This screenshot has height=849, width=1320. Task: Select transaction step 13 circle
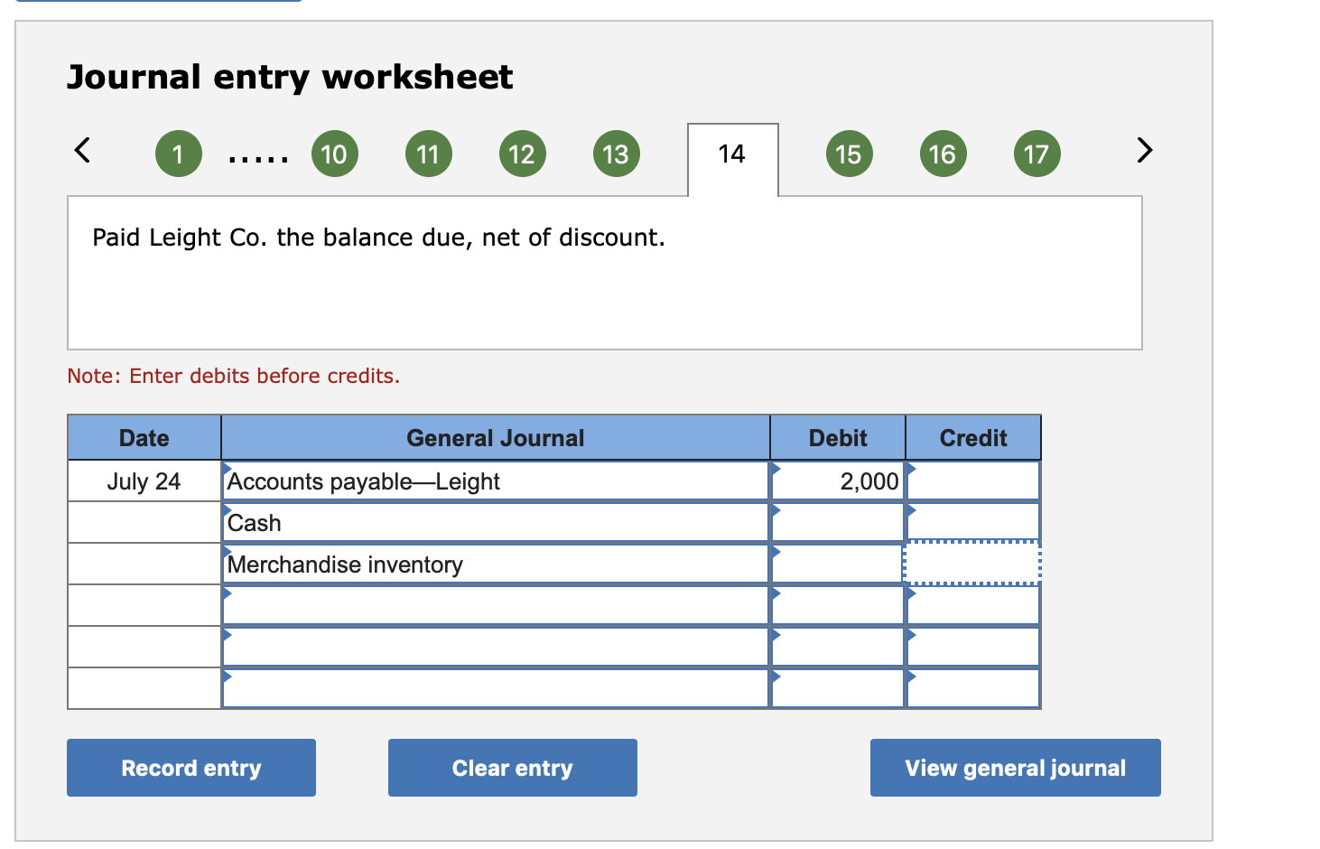[x=616, y=154]
